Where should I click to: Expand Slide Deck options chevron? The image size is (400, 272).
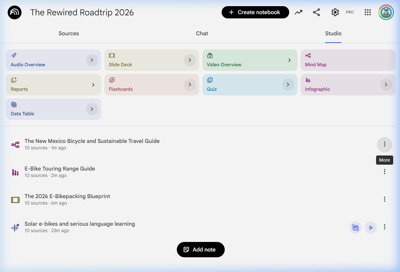point(190,60)
